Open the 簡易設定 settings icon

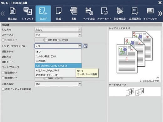point(13,13)
